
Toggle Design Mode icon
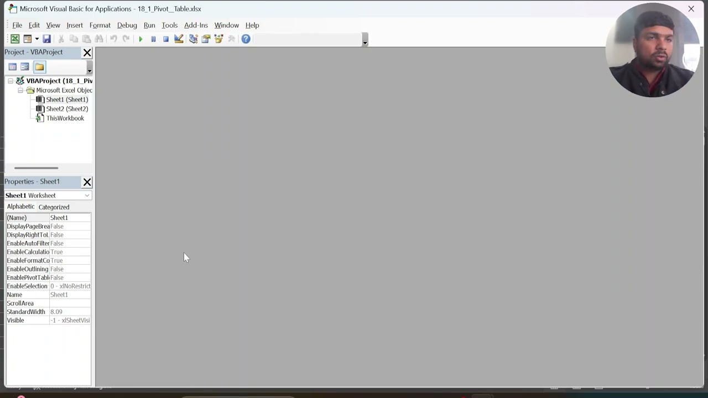(179, 39)
